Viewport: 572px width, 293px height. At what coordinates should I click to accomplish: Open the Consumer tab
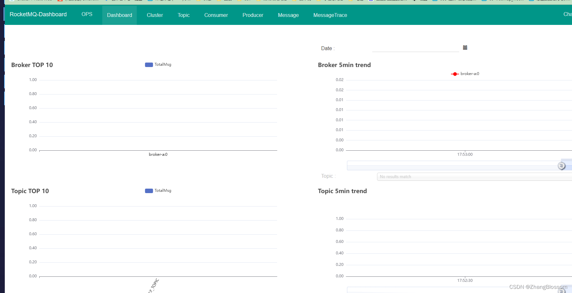pyautogui.click(x=216, y=15)
